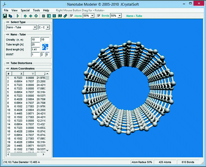Click the first MWNT field showing 1
Viewport: 206px width, 167px height.
point(35,55)
